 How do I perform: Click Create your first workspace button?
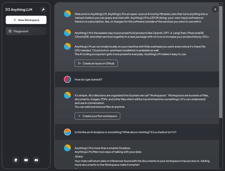97,116
